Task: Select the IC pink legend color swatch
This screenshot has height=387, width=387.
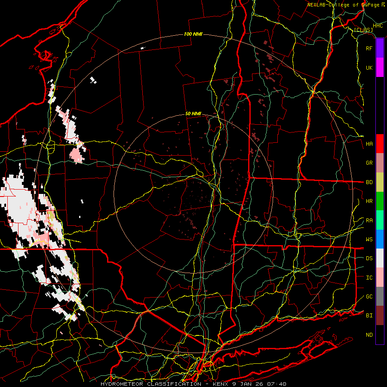Action: click(380, 277)
